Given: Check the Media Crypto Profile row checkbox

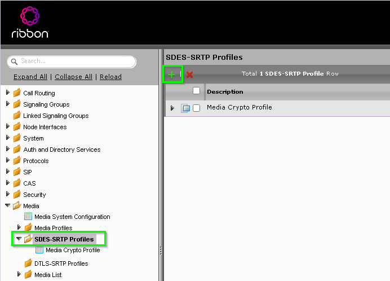Looking at the screenshot, I should click(197, 108).
